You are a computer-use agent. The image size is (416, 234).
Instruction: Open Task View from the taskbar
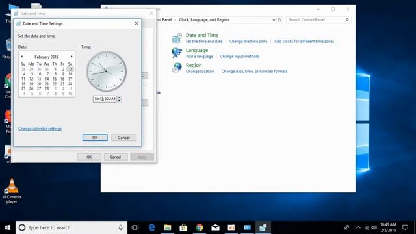click(135, 227)
